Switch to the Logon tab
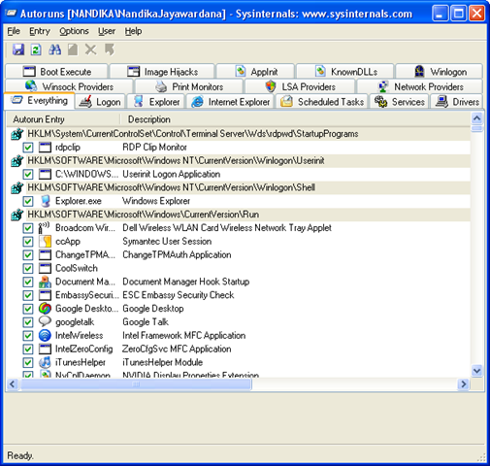Viewport: 490px width, 466px height. (x=101, y=102)
